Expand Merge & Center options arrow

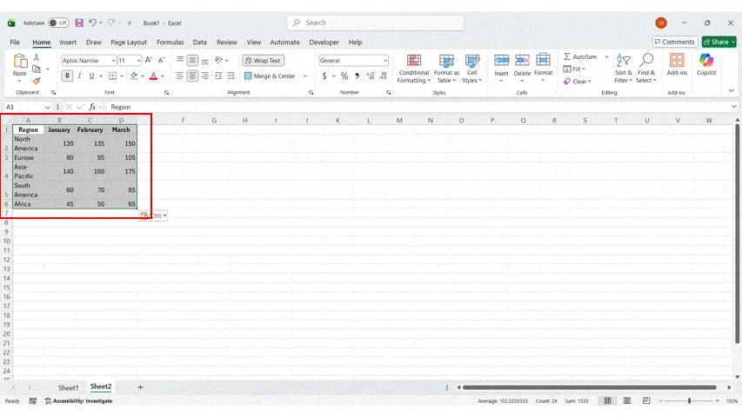tap(305, 76)
